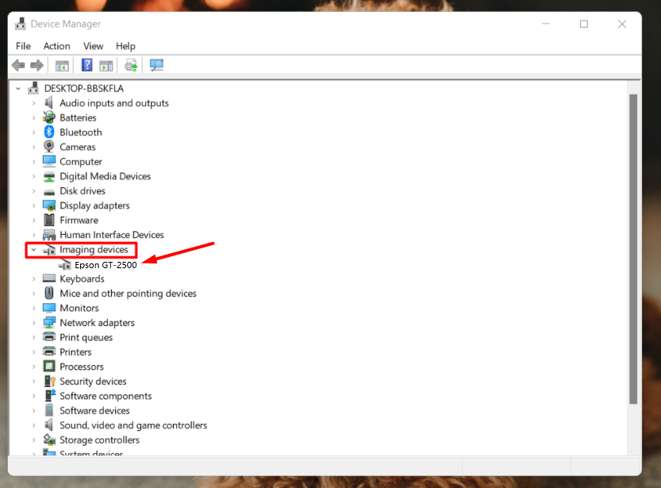The height and width of the screenshot is (488, 661).
Task: Select the Batteries label
Action: (x=78, y=117)
